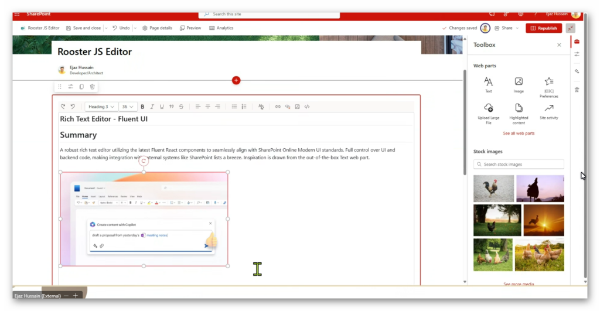Add the Site activity web part
Viewport: 600px width, 311px height.
tap(548, 112)
